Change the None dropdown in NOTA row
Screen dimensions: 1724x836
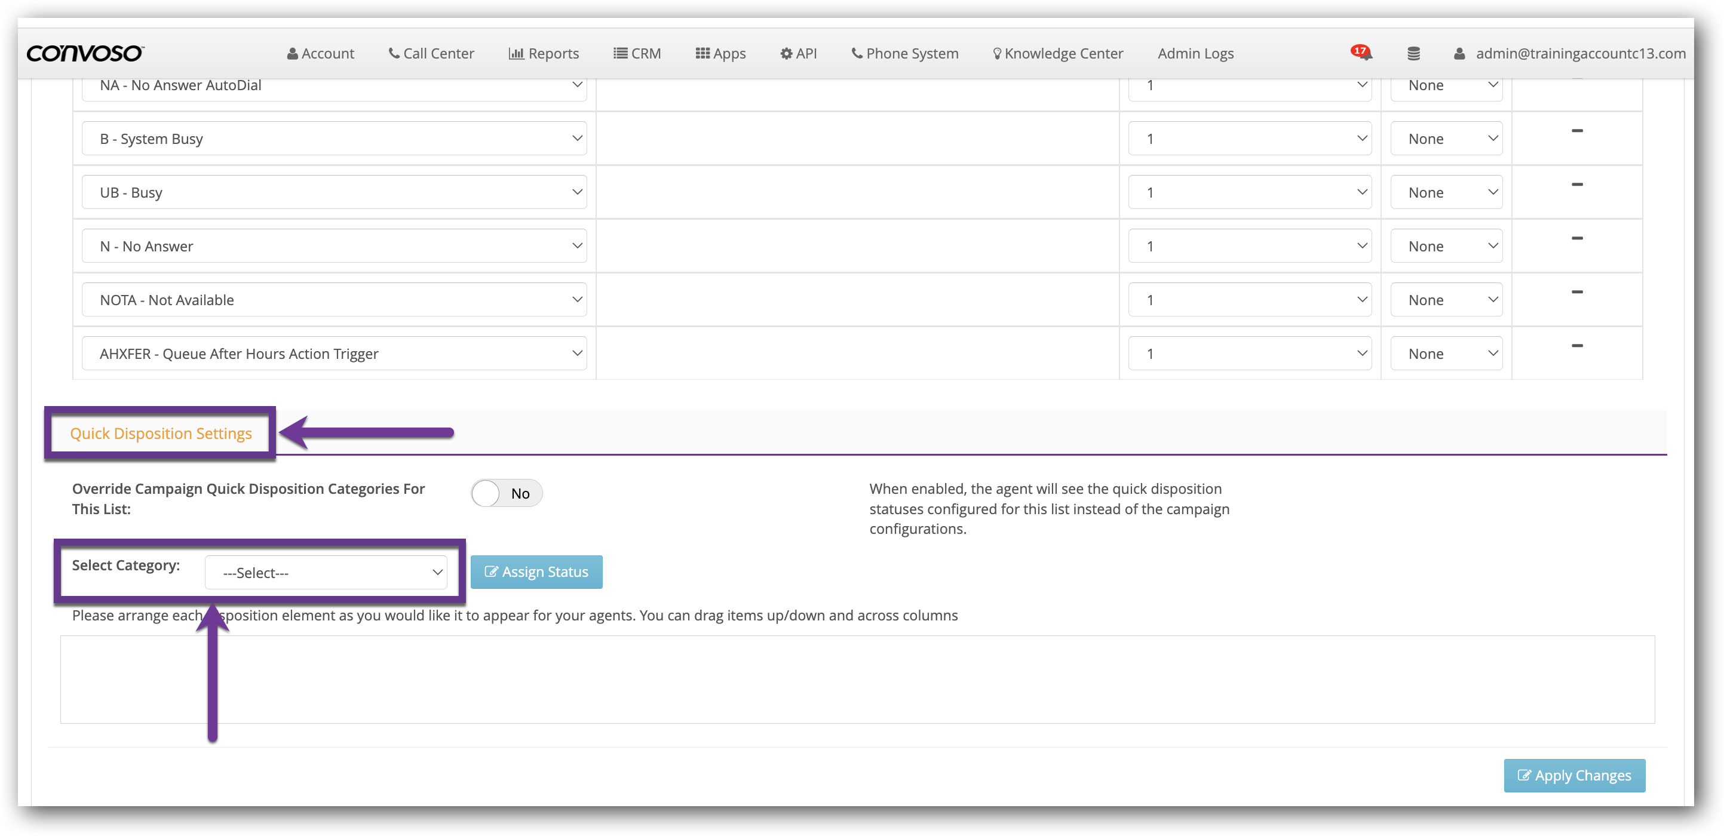[x=1446, y=300]
